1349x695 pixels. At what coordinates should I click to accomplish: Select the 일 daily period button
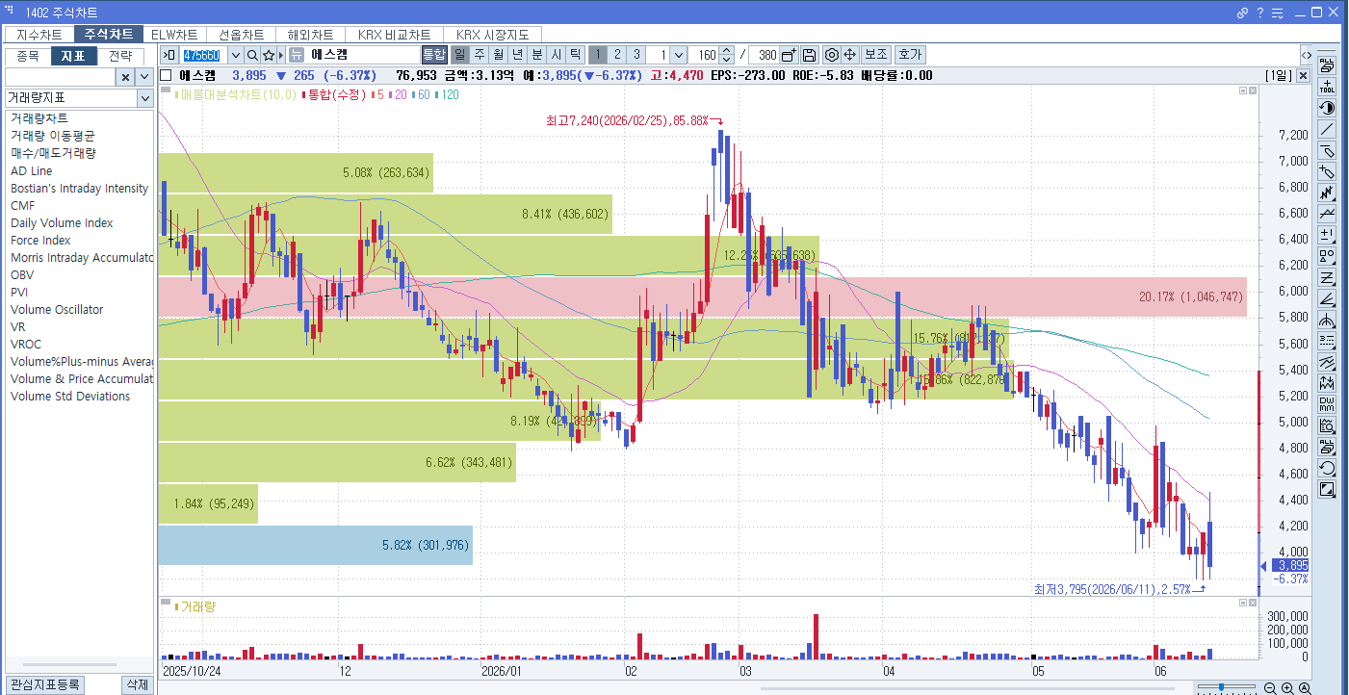pos(459,55)
